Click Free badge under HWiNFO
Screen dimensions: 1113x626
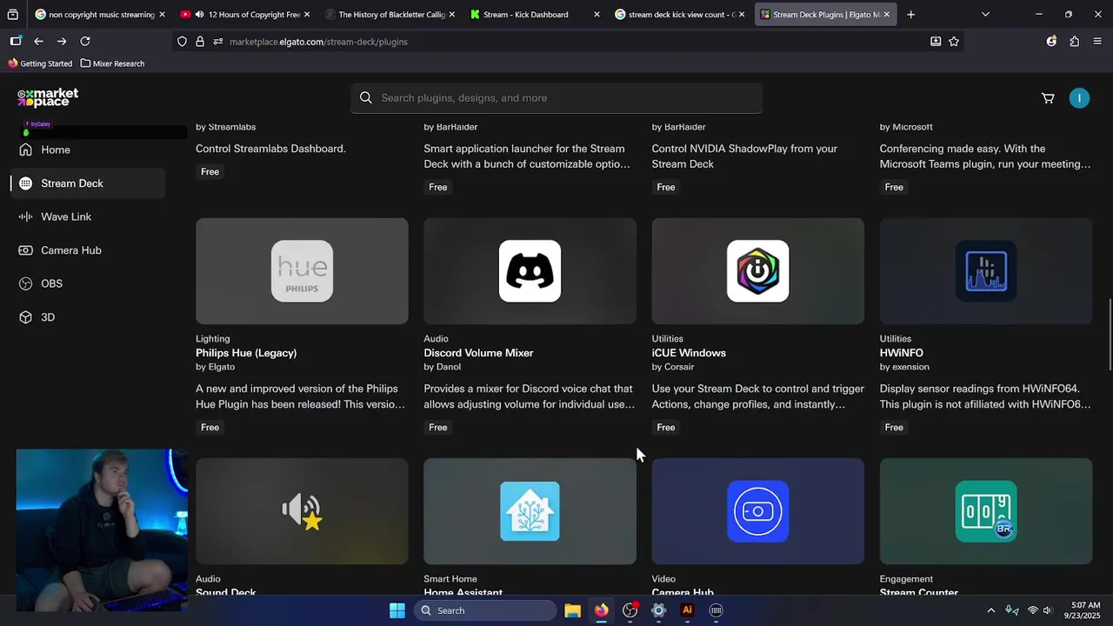(894, 427)
